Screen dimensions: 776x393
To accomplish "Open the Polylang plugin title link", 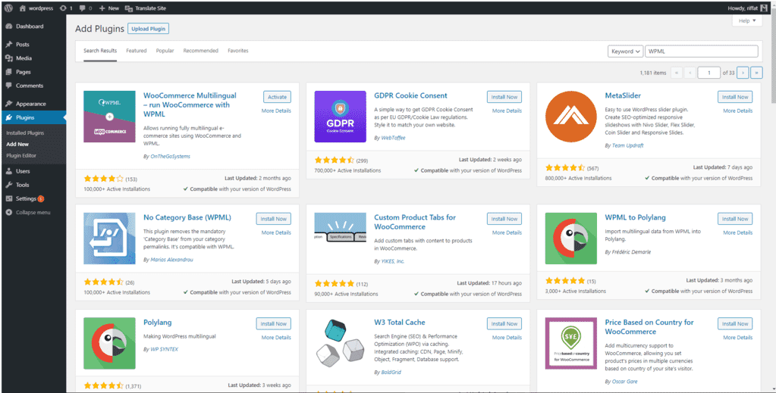I will [157, 323].
